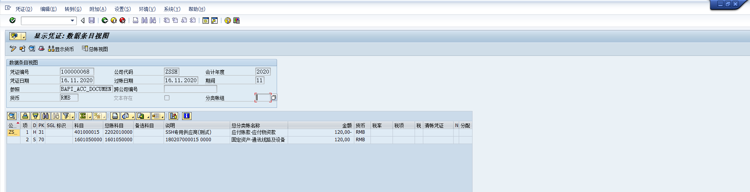Click the Previous Page icon

click(x=175, y=20)
